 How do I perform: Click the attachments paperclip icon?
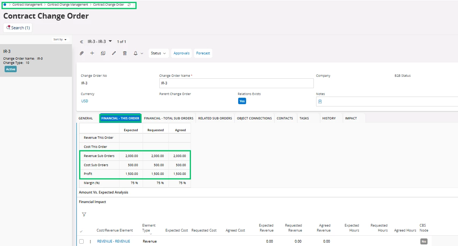(x=81, y=53)
